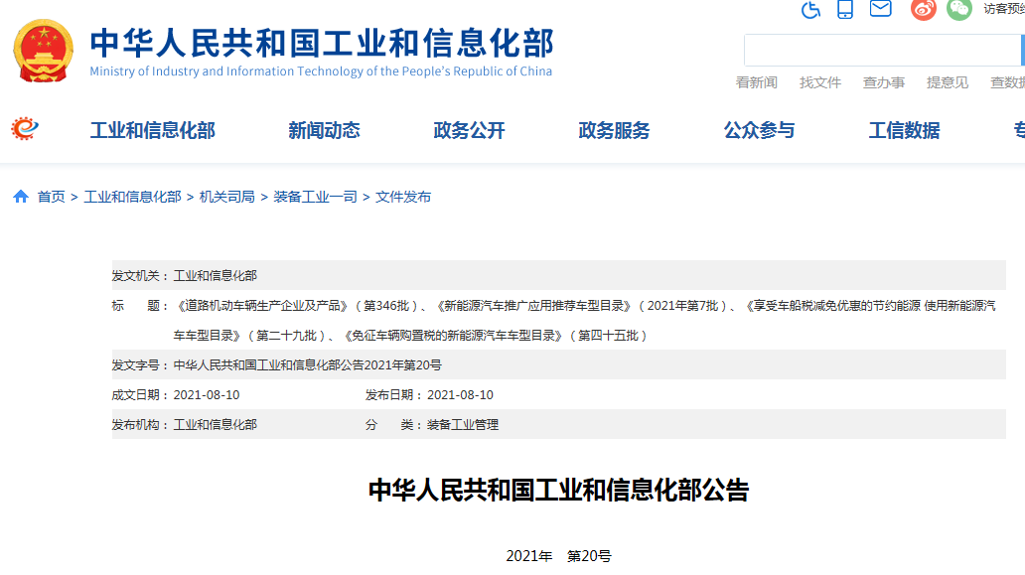Image resolution: width=1025 pixels, height=575 pixels.
Task: Click the national emblem logo
Action: 43,51
